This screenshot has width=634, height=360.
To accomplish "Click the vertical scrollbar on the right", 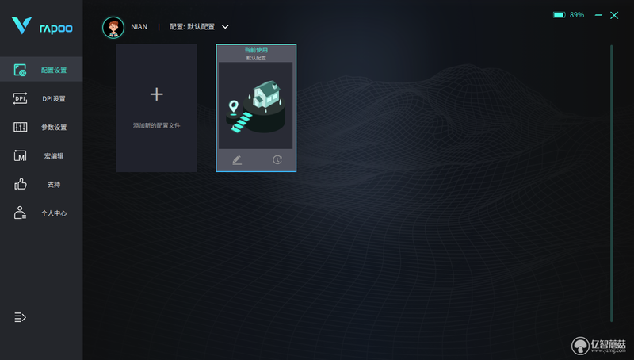I will tap(611, 183).
